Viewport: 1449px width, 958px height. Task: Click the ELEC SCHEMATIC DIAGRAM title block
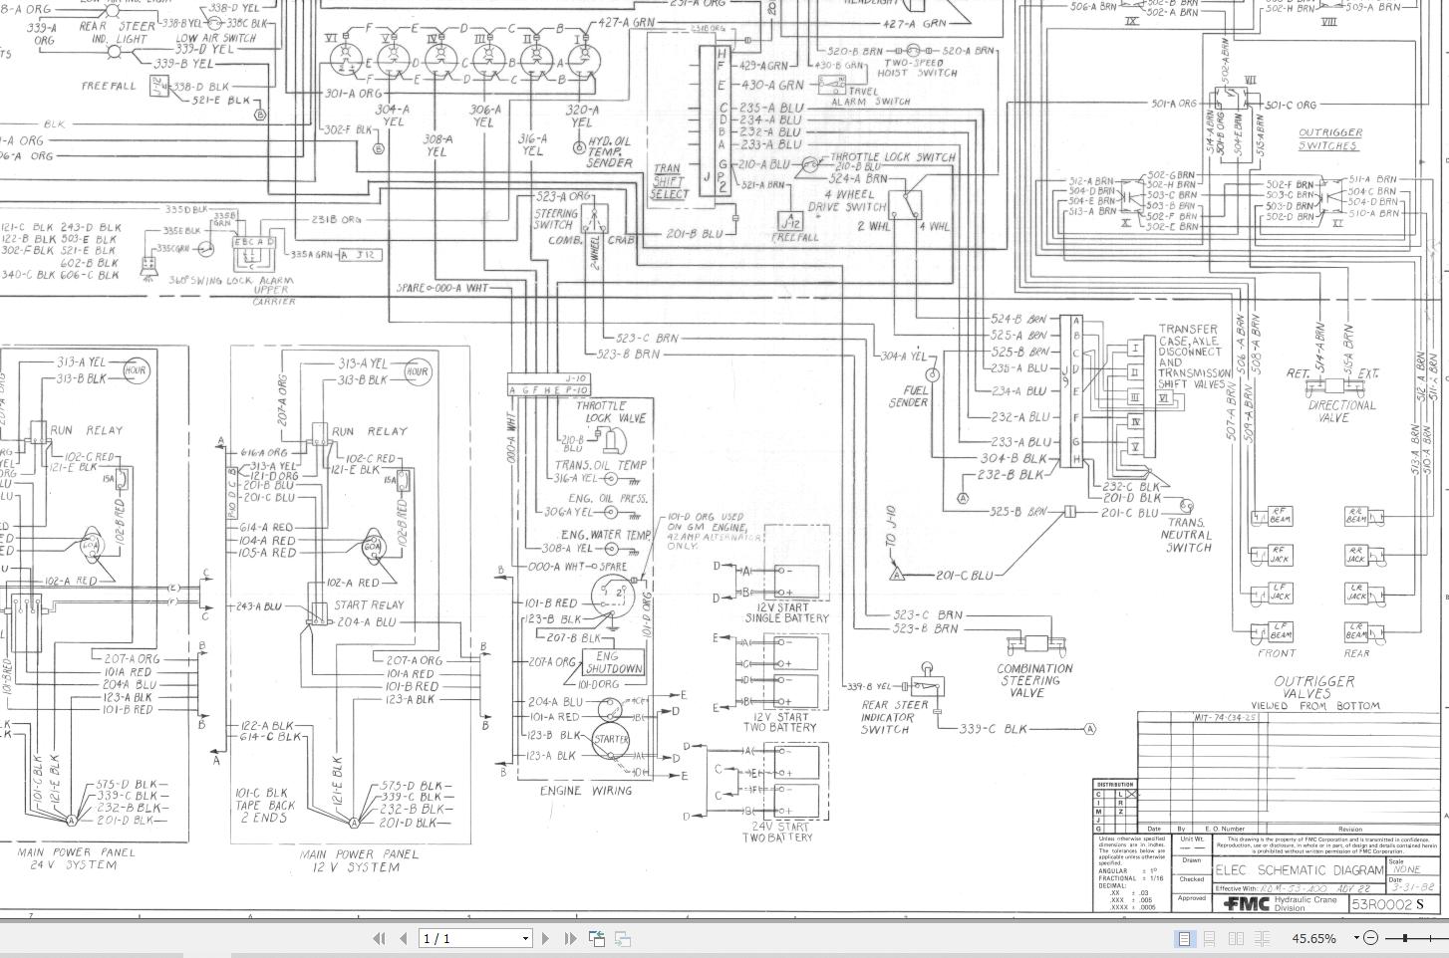(x=1299, y=869)
